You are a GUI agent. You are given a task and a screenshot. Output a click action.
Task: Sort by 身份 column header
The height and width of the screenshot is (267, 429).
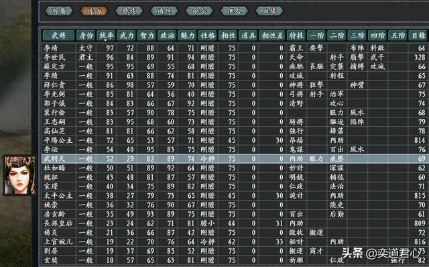86,36
